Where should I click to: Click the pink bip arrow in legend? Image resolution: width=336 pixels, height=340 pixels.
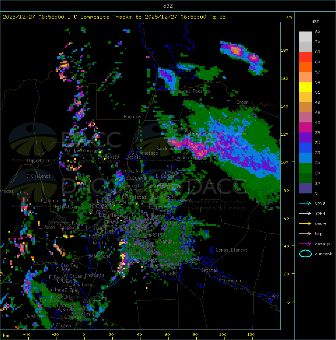pyautogui.click(x=305, y=233)
